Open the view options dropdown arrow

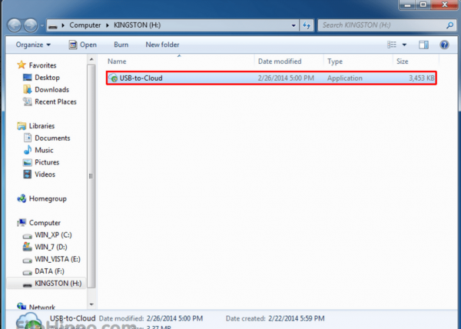click(404, 45)
